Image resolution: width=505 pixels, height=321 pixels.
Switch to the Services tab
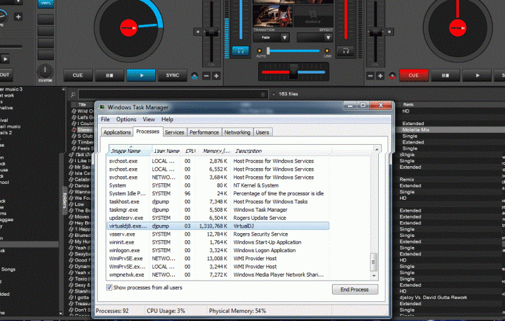pyautogui.click(x=175, y=133)
